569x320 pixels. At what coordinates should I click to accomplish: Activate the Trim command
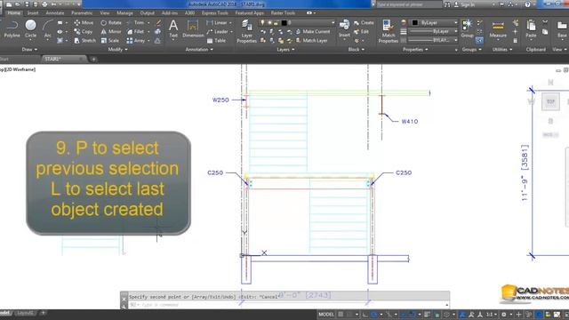click(x=136, y=22)
